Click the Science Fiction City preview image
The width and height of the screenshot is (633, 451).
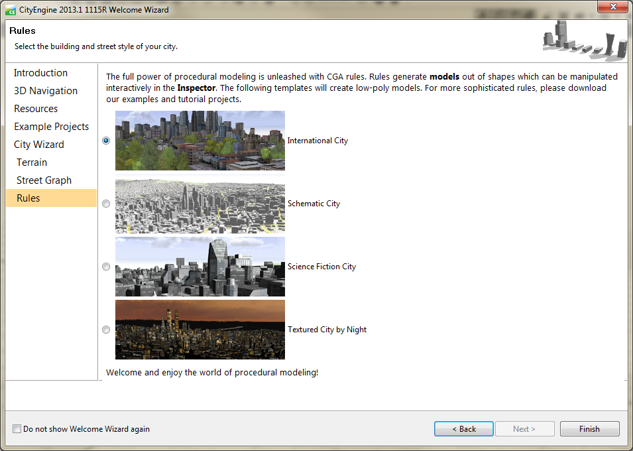(x=200, y=267)
